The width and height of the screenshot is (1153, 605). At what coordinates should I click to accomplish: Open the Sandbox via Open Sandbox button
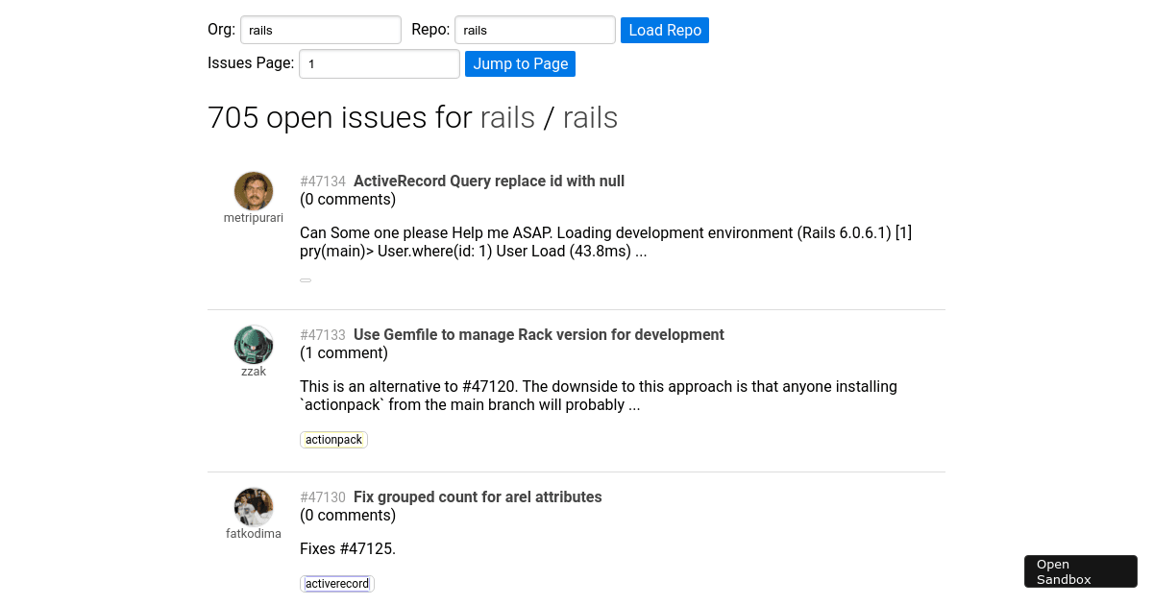coord(1080,570)
